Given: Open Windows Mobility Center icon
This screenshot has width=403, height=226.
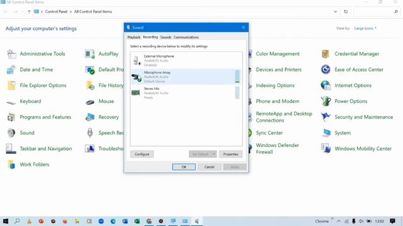Looking at the screenshot, I should 326,149.
